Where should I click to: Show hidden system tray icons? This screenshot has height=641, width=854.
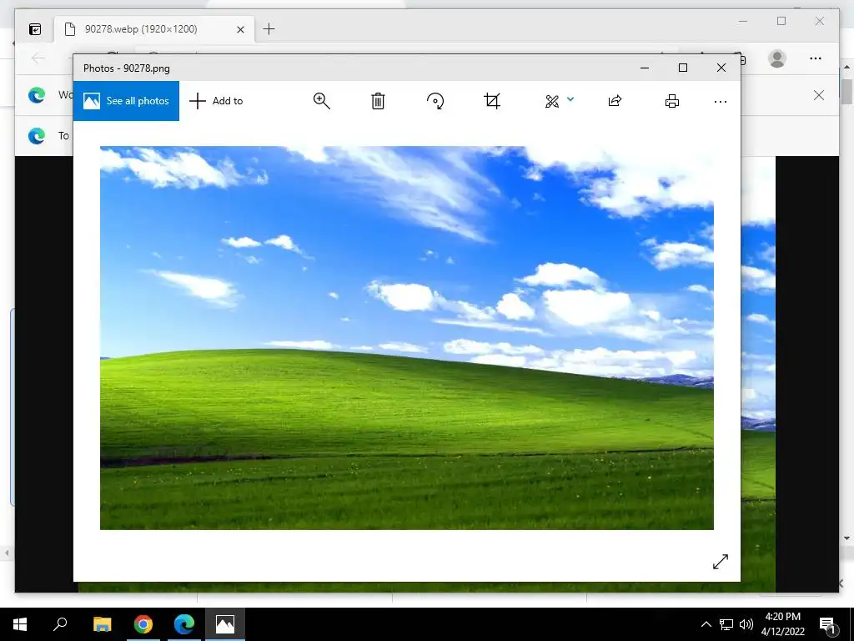click(x=706, y=624)
